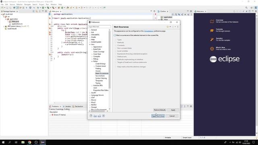Expand the Content Assist node in the Preferences tree
The image size is (258, 145).
[94, 66]
